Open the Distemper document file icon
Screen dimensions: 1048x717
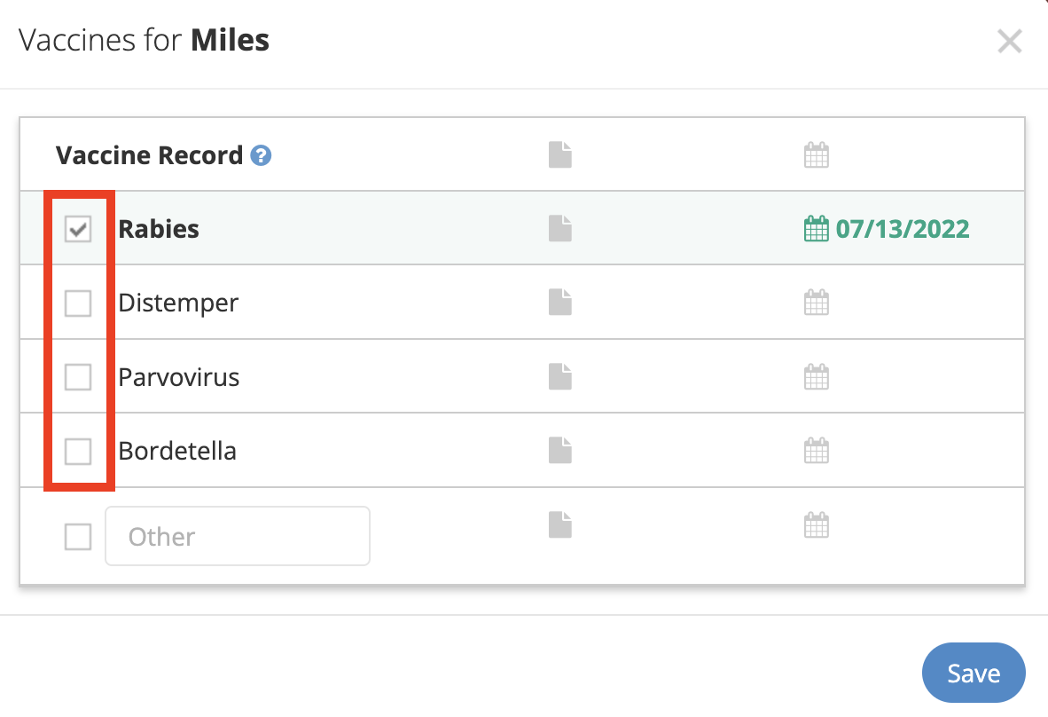tap(560, 303)
